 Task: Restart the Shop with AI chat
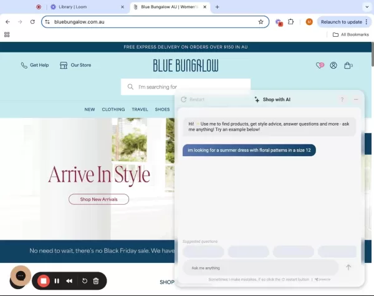pyautogui.click(x=193, y=99)
